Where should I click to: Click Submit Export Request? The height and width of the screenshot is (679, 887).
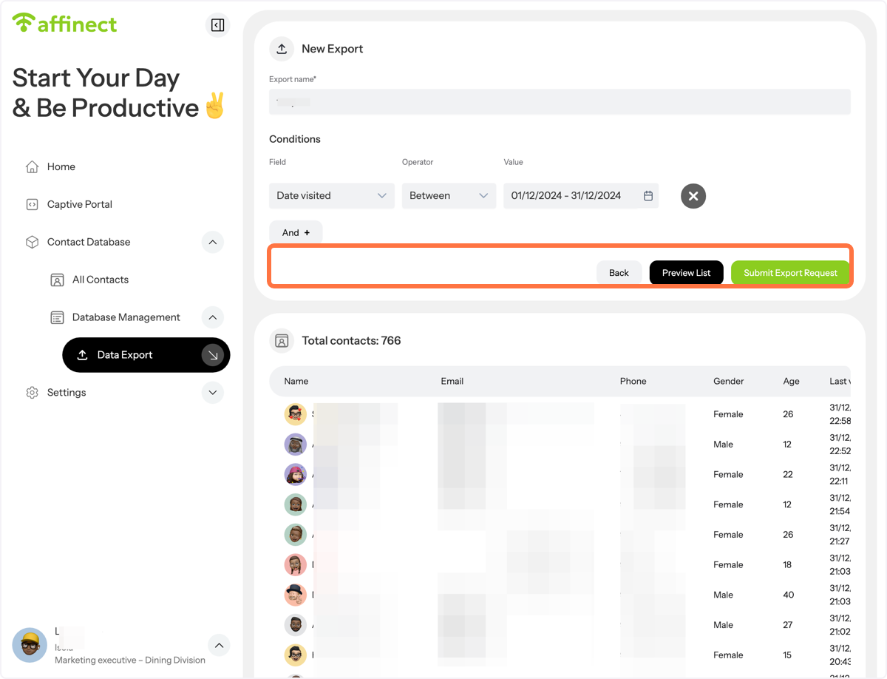(x=790, y=273)
